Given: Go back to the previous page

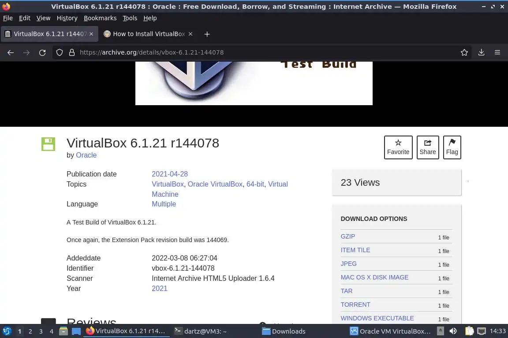Looking at the screenshot, I should point(11,52).
